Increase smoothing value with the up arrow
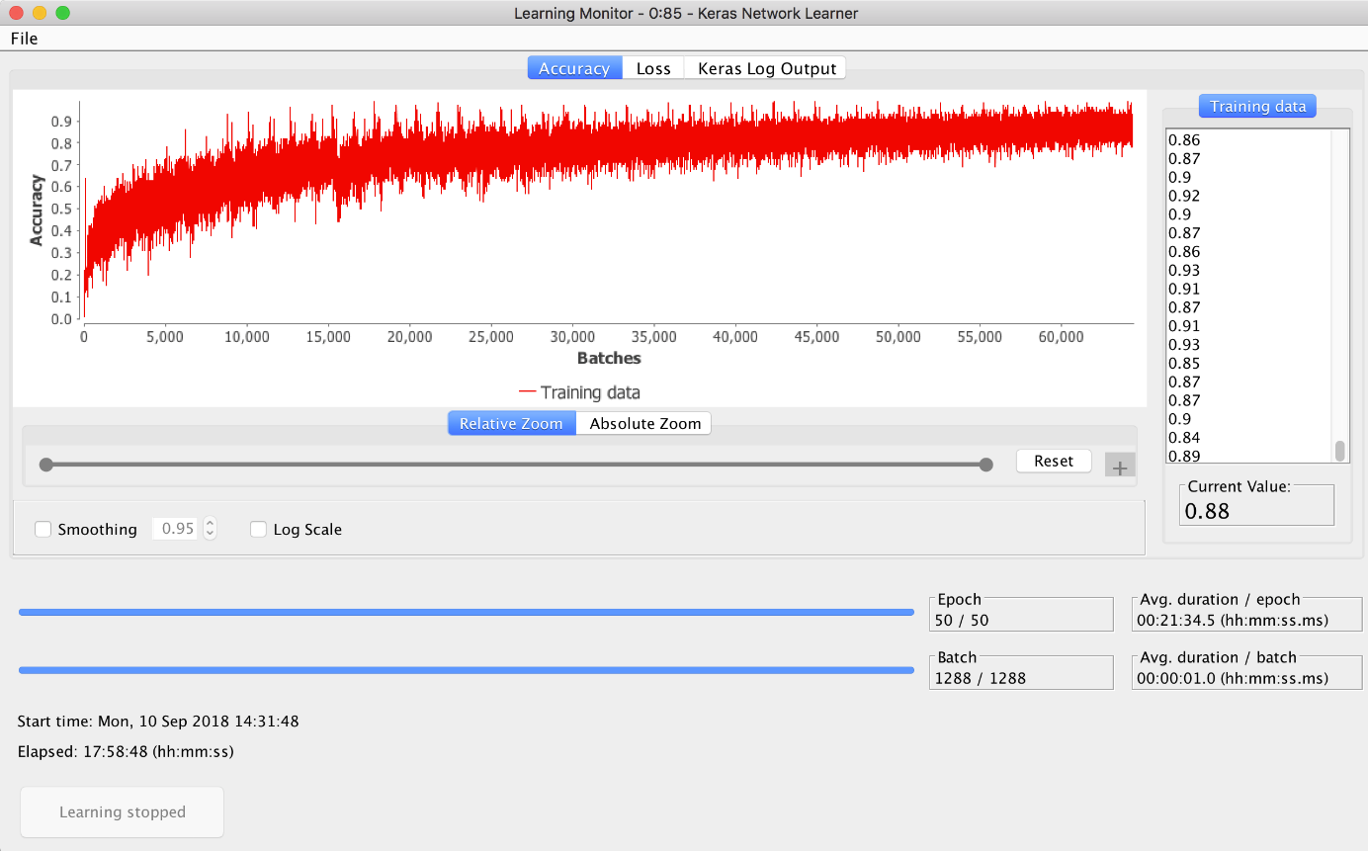 click(210, 523)
